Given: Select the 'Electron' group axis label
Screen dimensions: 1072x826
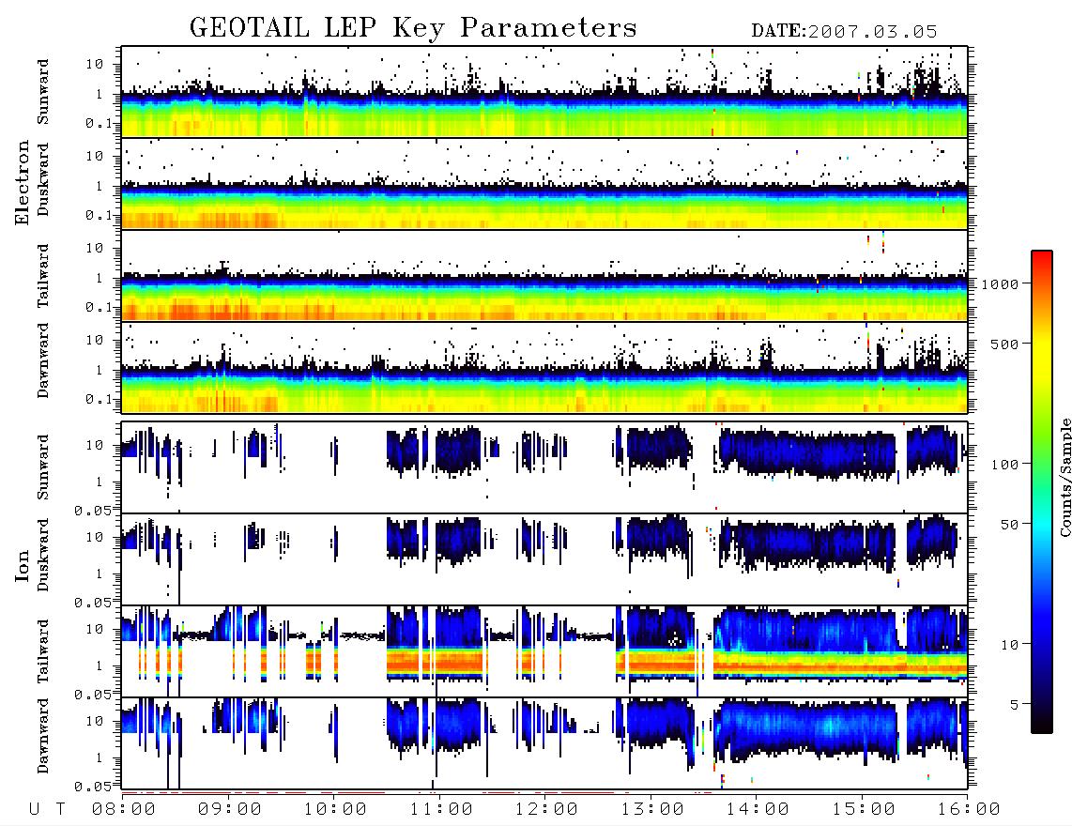Looking at the screenshot, I should 23,183.
